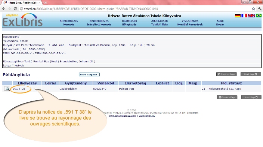263x147 pixels.
Task: Switch language with UK flag
Action: click(251, 16)
